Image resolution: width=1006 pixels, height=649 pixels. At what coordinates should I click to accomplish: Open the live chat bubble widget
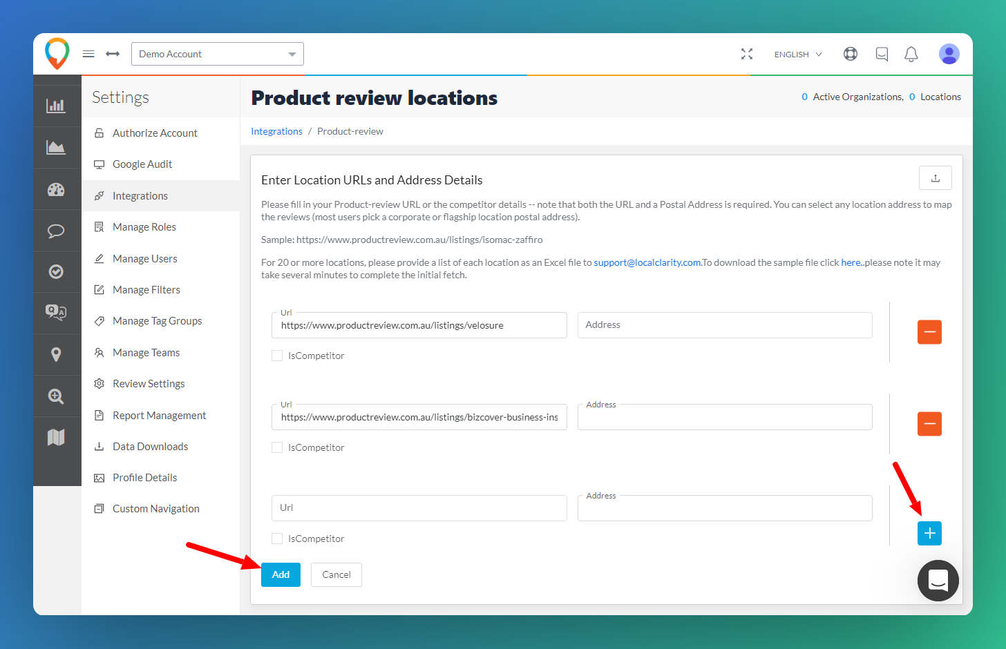click(x=938, y=581)
